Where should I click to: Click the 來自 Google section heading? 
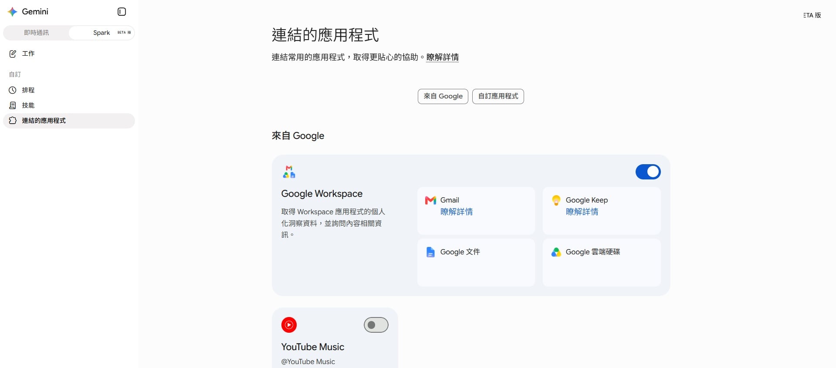[x=298, y=136]
